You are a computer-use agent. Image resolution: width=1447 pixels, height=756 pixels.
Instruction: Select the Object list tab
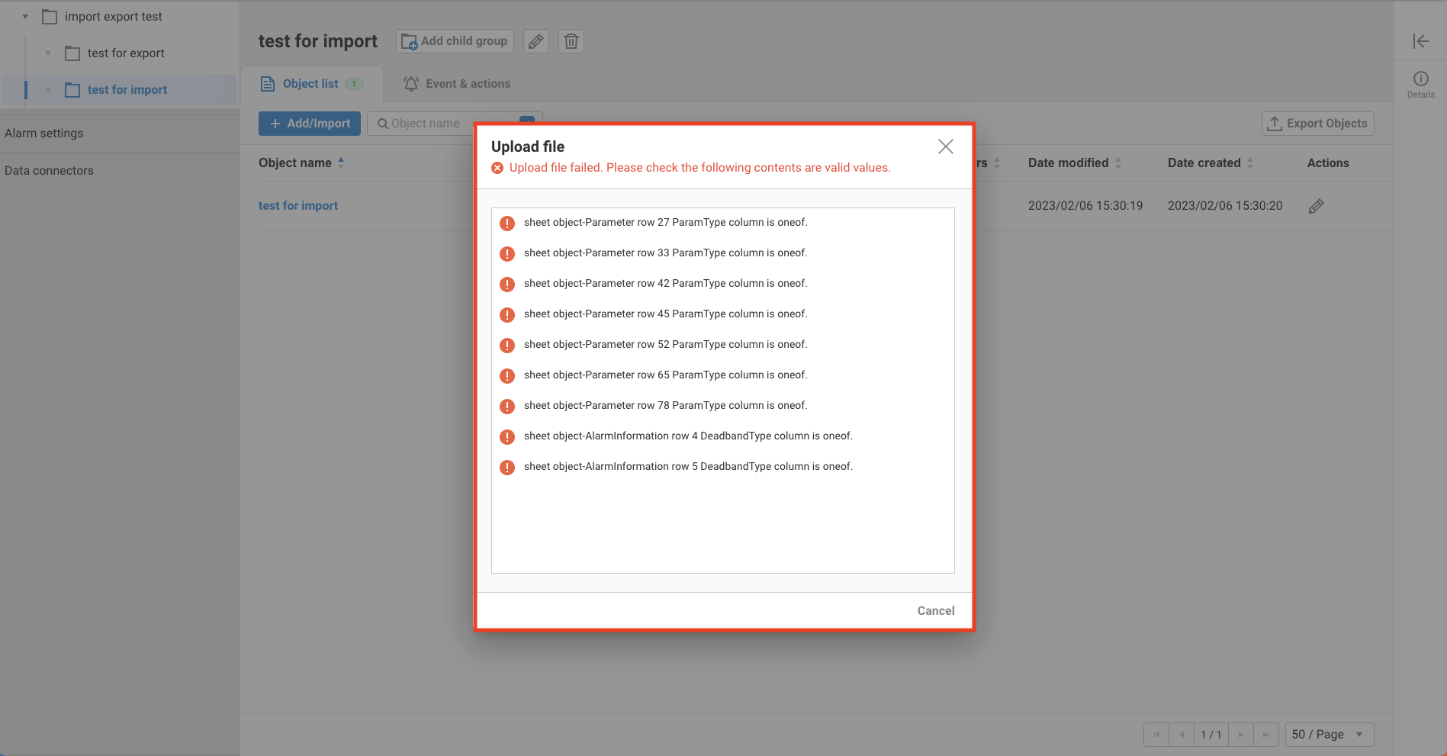click(310, 84)
